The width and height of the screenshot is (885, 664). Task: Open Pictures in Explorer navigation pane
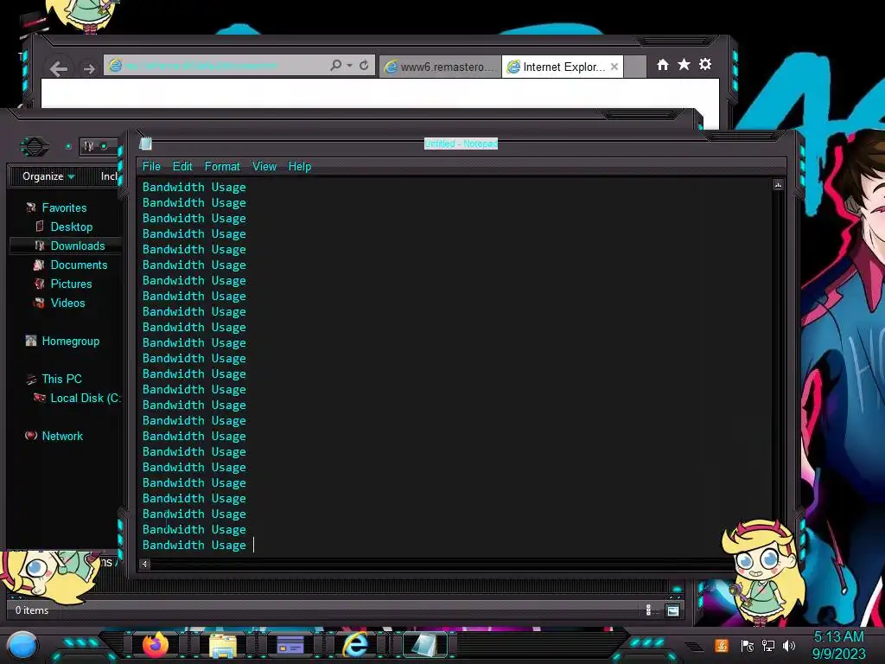pyautogui.click(x=71, y=284)
